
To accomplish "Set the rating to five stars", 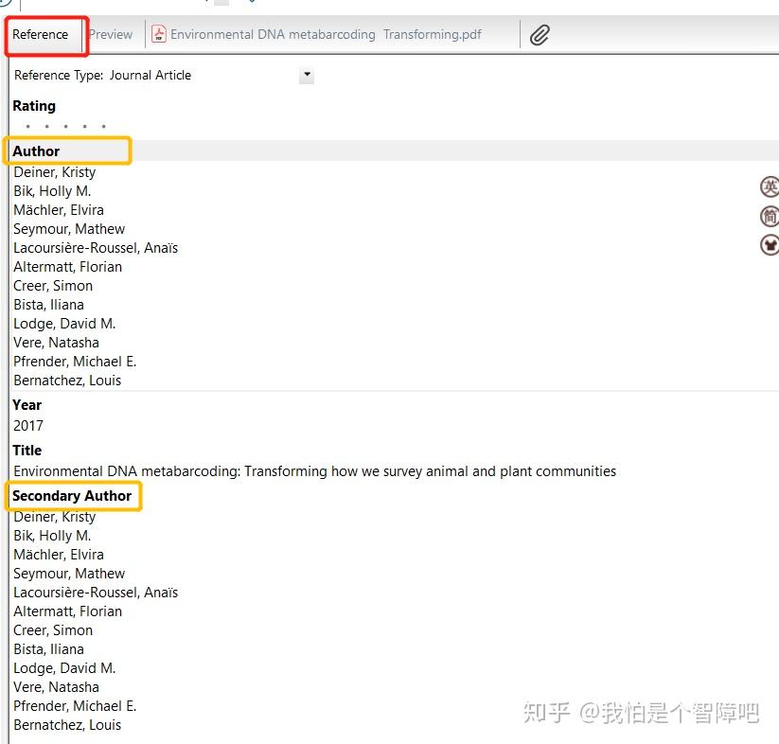I will point(104,126).
